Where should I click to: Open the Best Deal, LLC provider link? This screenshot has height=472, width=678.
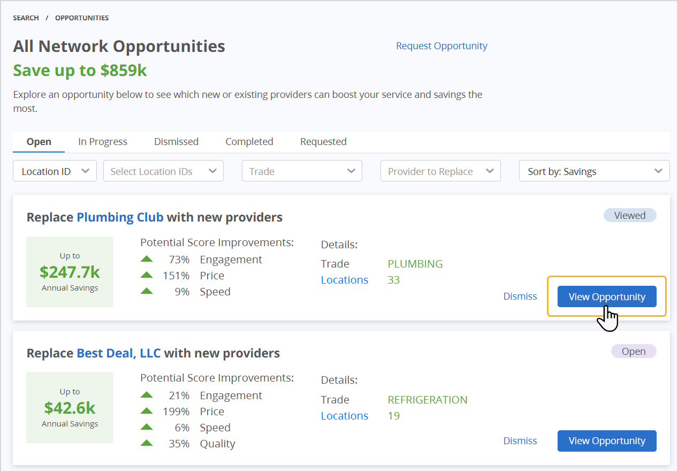[118, 353]
